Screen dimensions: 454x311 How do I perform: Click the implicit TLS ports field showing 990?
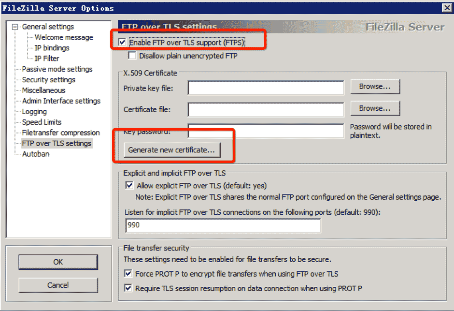(223, 225)
